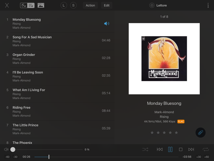
Task: Switch to track list numbering view mode
Action: click(x=31, y=5)
